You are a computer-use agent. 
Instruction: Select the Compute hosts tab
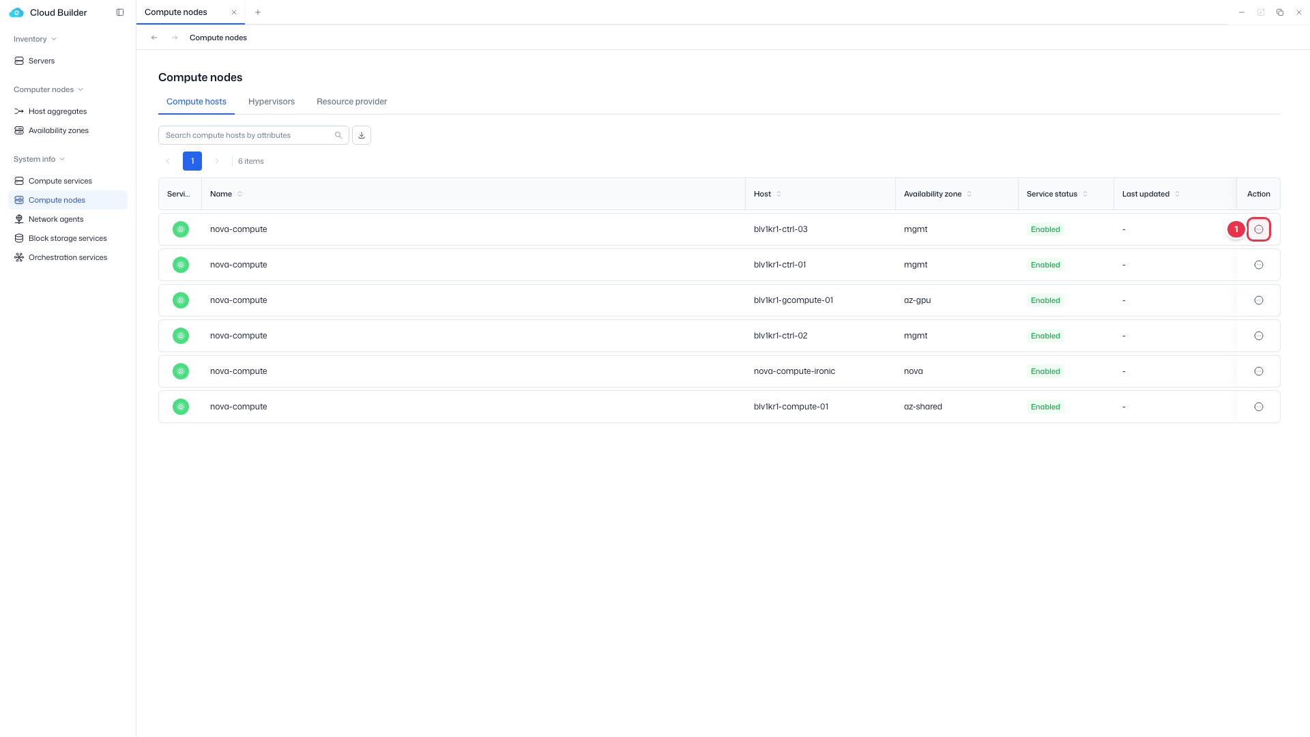tap(196, 102)
